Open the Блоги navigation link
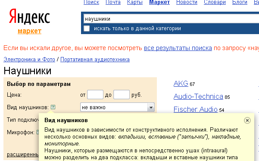Screen dimensions: 259x161 point(240,2)
